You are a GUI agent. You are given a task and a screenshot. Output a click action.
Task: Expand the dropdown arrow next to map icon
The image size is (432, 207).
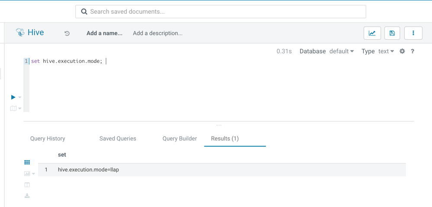[x=19, y=109]
